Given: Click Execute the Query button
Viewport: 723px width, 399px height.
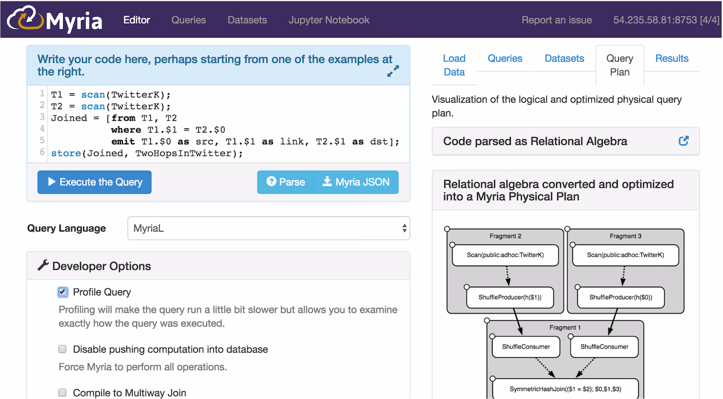Looking at the screenshot, I should (95, 182).
